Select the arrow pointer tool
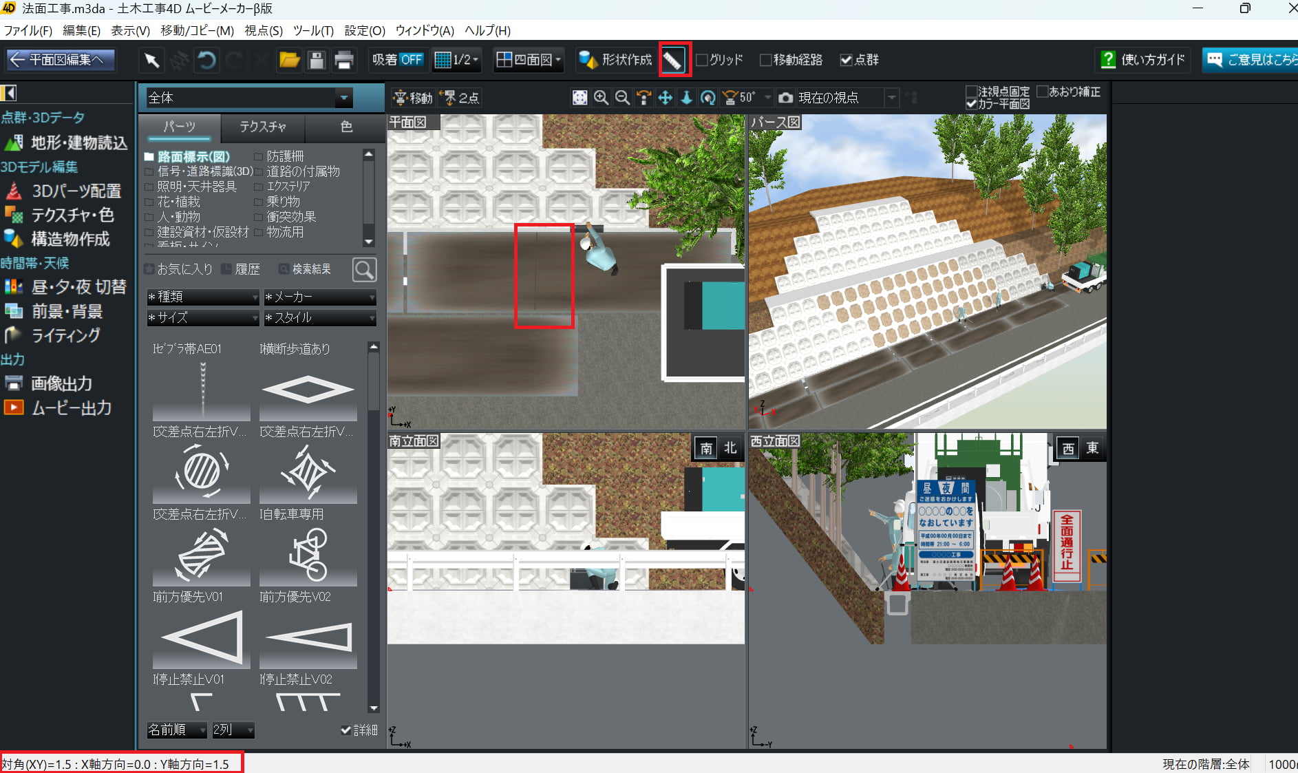Viewport: 1298px width, 773px height. 151,61
